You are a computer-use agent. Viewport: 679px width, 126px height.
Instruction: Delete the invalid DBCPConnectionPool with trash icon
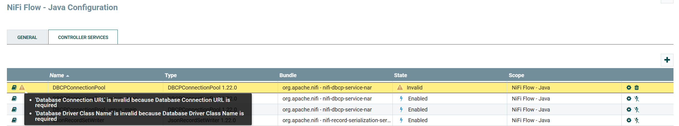pyautogui.click(x=637, y=88)
